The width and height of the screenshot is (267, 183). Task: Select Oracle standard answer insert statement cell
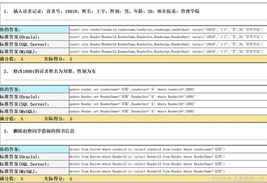166,37
